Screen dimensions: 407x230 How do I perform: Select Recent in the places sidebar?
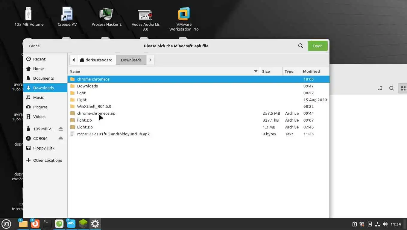[x=45, y=59]
